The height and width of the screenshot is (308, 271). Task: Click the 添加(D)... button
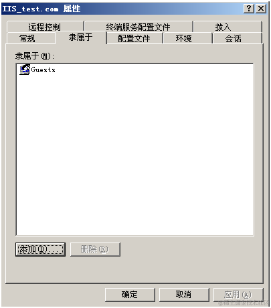40,249
